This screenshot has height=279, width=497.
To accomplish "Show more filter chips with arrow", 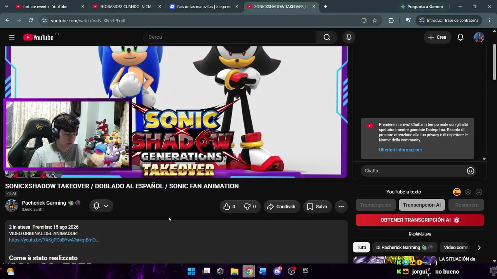I will pyautogui.click(x=479, y=248).
